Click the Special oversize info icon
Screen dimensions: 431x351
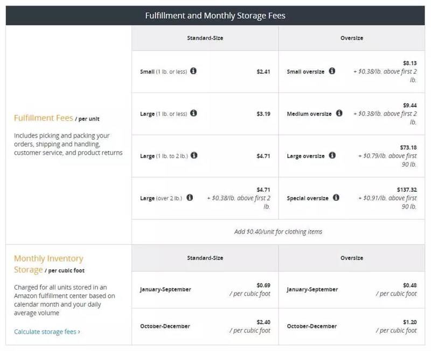coord(336,197)
